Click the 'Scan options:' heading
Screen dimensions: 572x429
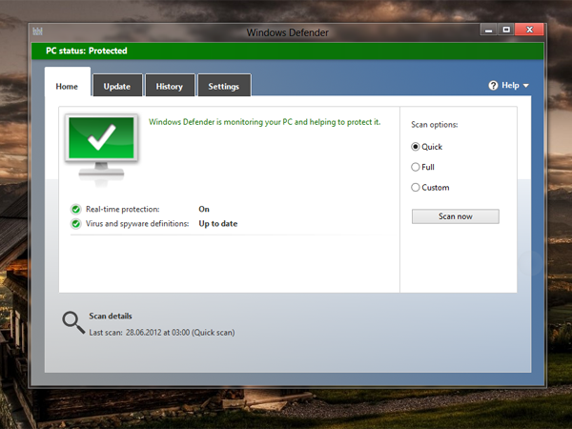(x=434, y=124)
